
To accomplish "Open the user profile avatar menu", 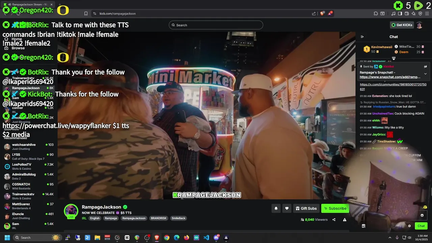I will [419, 25].
